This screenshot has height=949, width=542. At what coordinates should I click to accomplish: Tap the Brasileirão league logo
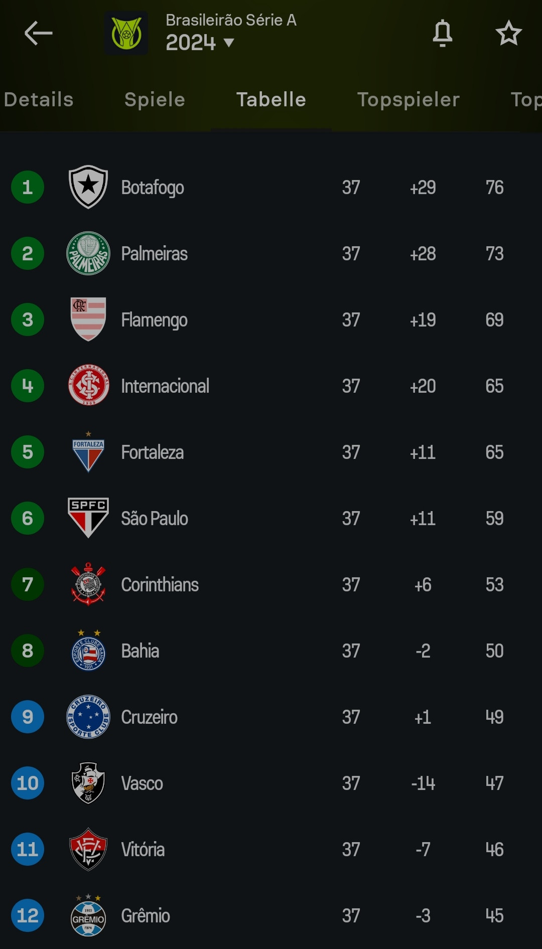pos(126,33)
